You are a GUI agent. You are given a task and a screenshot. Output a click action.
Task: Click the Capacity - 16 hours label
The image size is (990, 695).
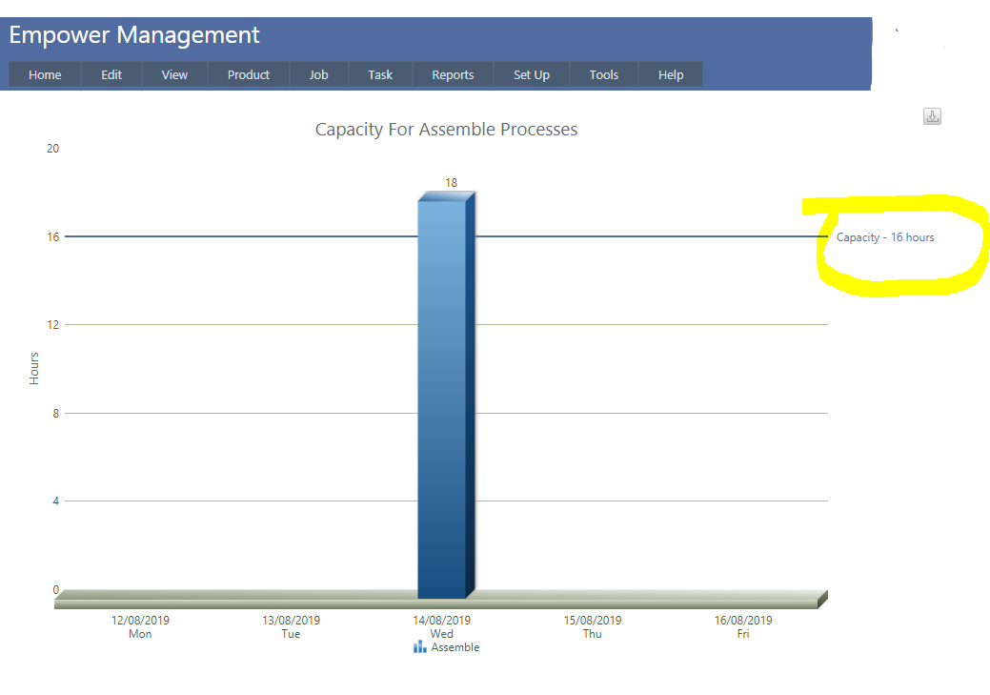(885, 237)
